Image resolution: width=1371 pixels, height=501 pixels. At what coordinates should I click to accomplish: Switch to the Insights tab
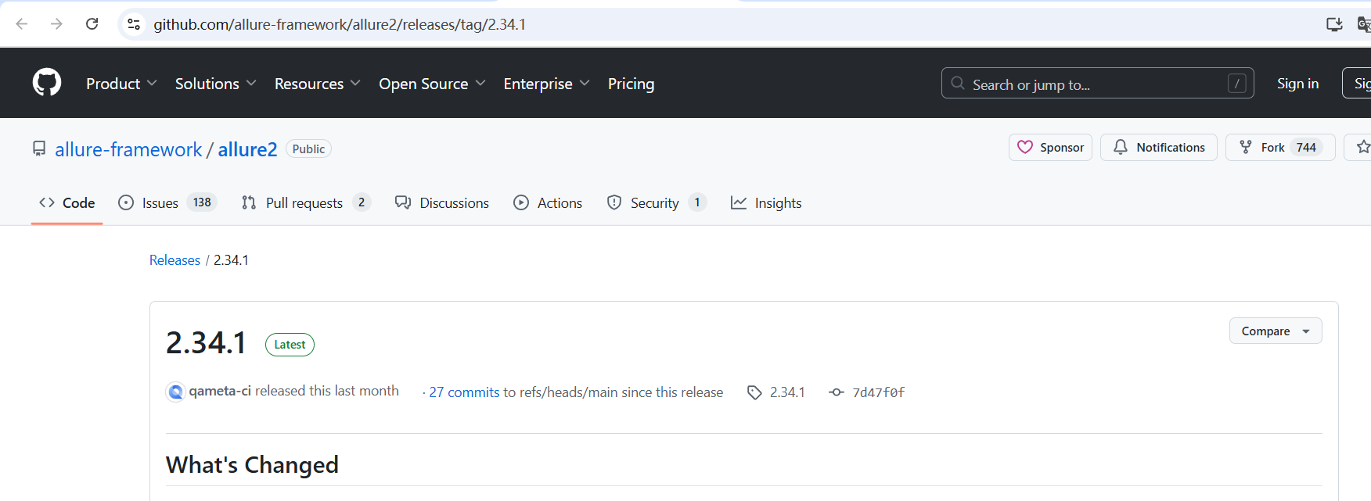point(766,202)
